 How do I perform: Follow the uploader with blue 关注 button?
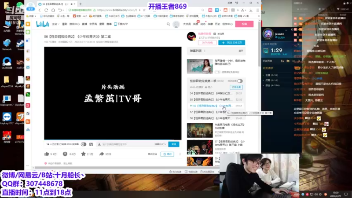[232, 43]
